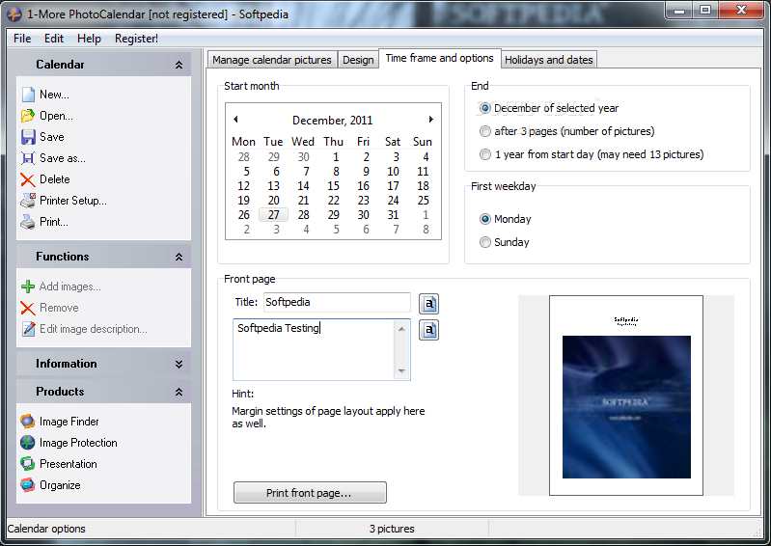
Task: Click the green plus Add images icon
Action: tap(28, 287)
